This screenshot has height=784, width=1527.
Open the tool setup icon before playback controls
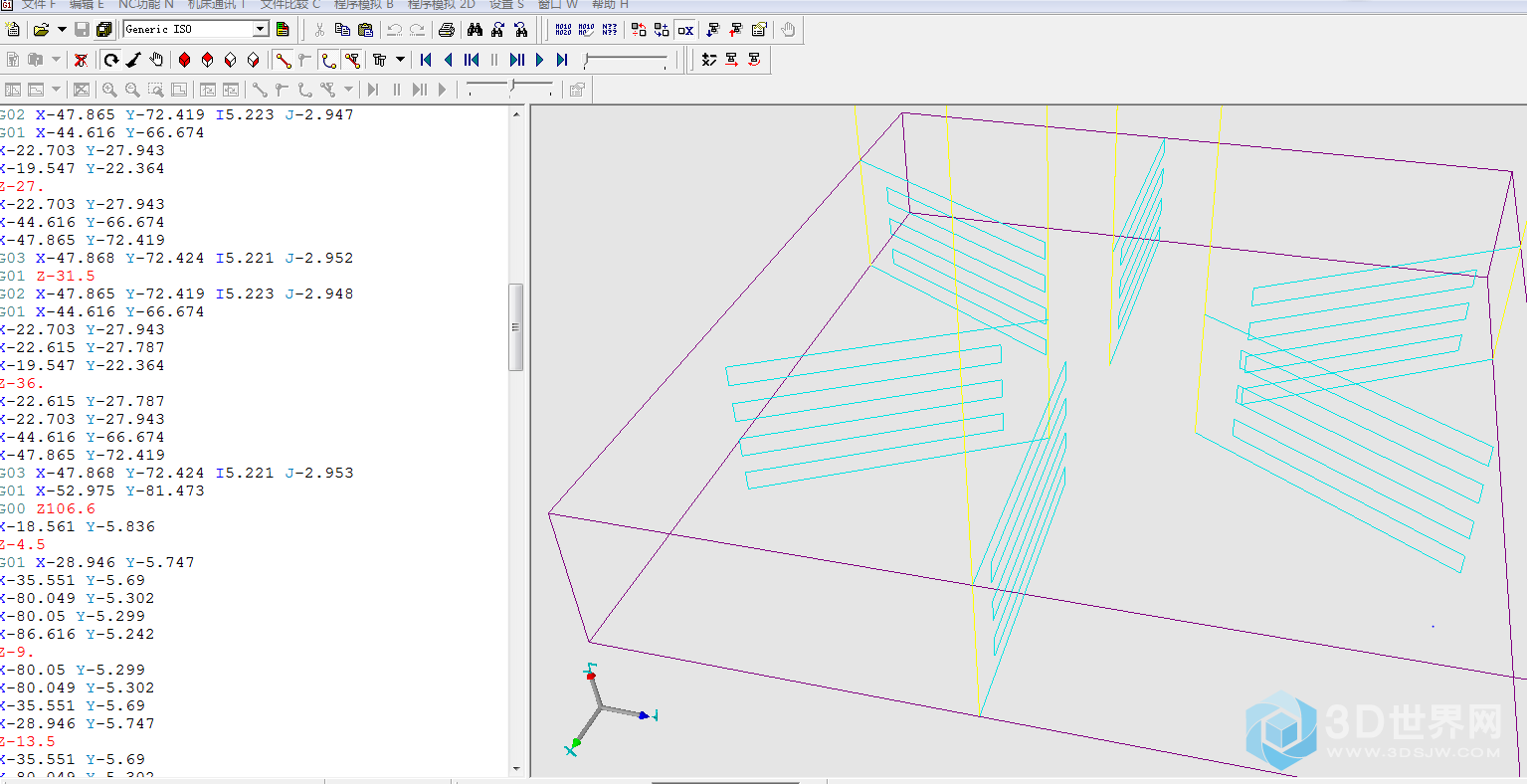379,60
